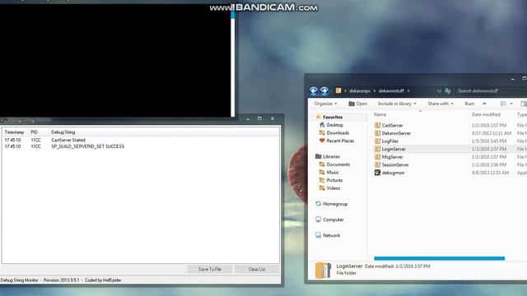Viewport: 527px width, 296px height.
Task: Click the Back arrow in Explorer
Action: click(314, 90)
